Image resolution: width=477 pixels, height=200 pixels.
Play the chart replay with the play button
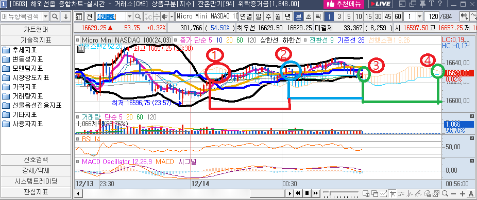(x=290, y=193)
